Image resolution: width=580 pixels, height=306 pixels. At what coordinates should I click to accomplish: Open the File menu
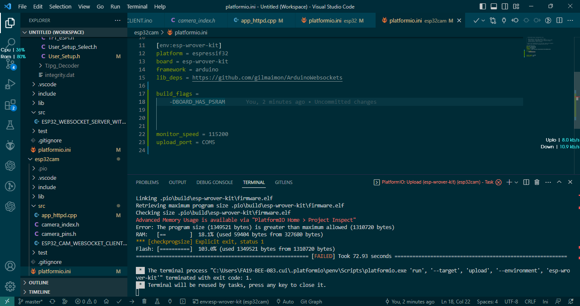(22, 6)
